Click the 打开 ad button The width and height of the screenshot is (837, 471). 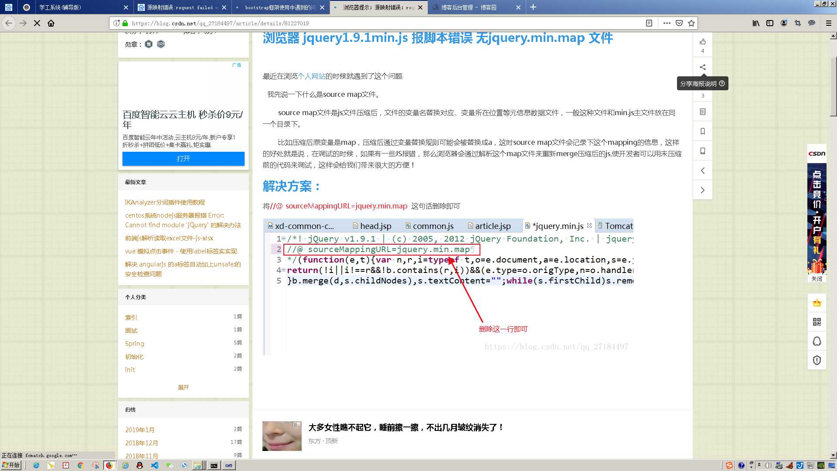(183, 158)
